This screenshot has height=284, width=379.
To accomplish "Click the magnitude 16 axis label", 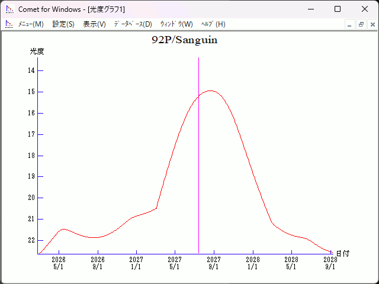I will point(31,113).
